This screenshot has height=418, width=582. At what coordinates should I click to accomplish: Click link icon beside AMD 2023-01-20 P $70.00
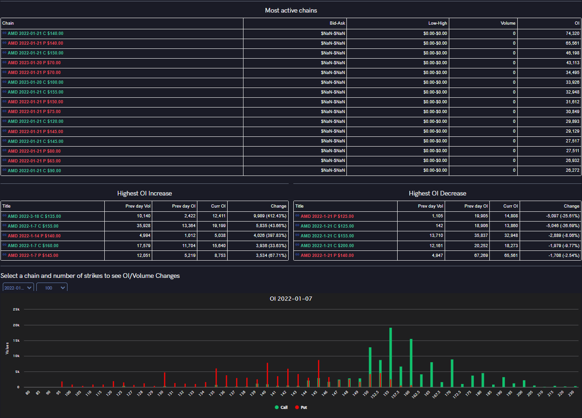point(4,63)
